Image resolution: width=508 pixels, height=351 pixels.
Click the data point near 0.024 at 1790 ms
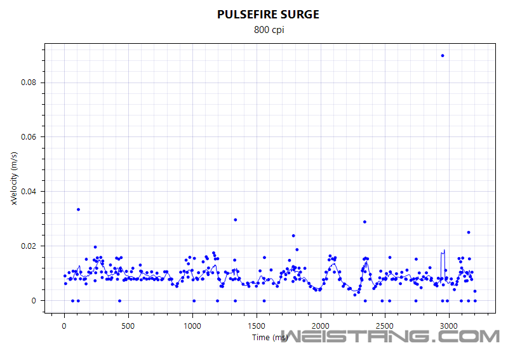[x=293, y=235]
